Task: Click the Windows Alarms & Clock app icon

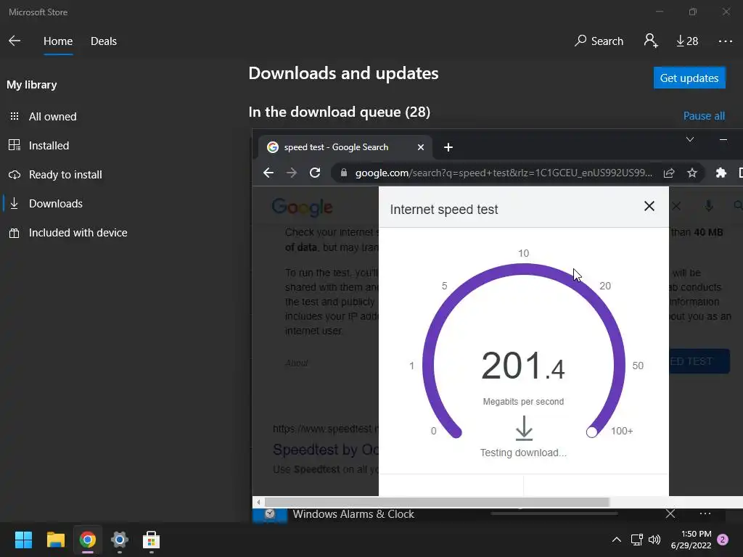Action: pos(270,515)
